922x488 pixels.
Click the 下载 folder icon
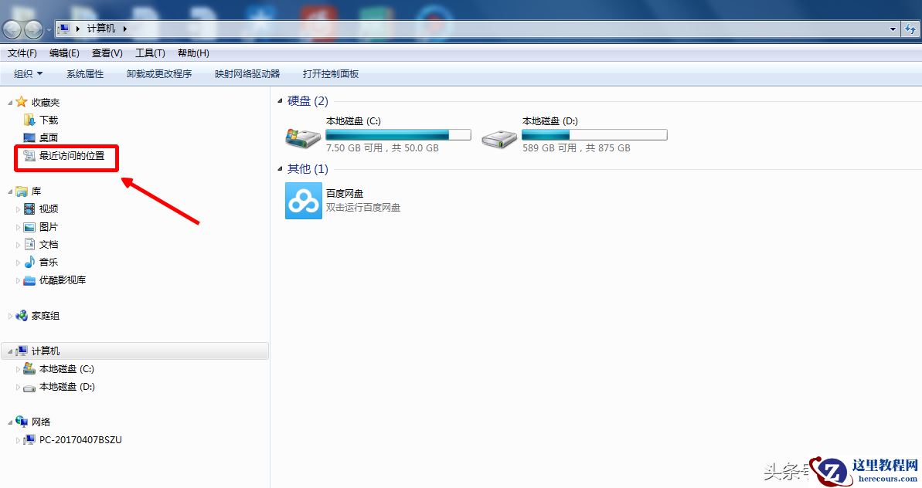(x=29, y=120)
